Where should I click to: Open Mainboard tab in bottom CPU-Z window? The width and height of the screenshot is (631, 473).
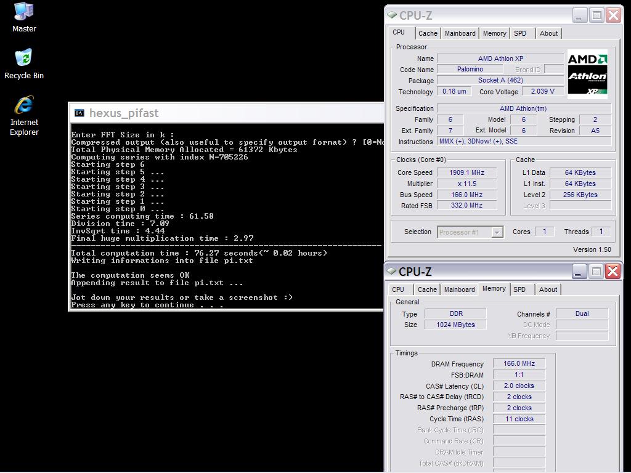pos(459,289)
